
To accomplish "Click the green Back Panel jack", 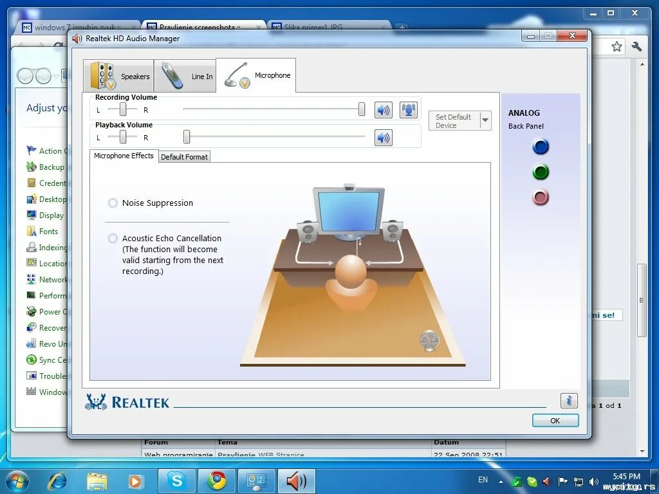I will tap(541, 172).
